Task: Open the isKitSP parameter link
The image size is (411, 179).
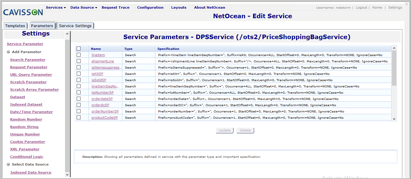Action: 98,74
